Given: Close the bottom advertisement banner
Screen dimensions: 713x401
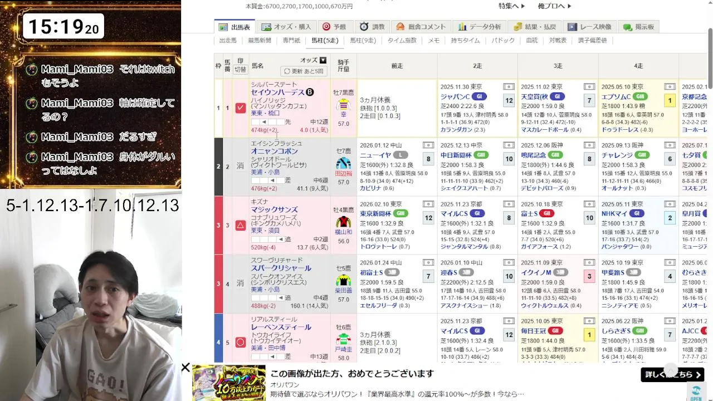Looking at the screenshot, I should coord(185,368).
